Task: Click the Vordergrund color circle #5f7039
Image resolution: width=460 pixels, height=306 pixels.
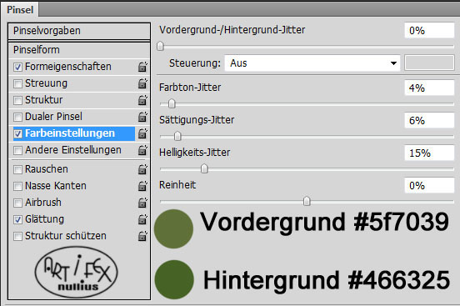Action: pos(173,228)
